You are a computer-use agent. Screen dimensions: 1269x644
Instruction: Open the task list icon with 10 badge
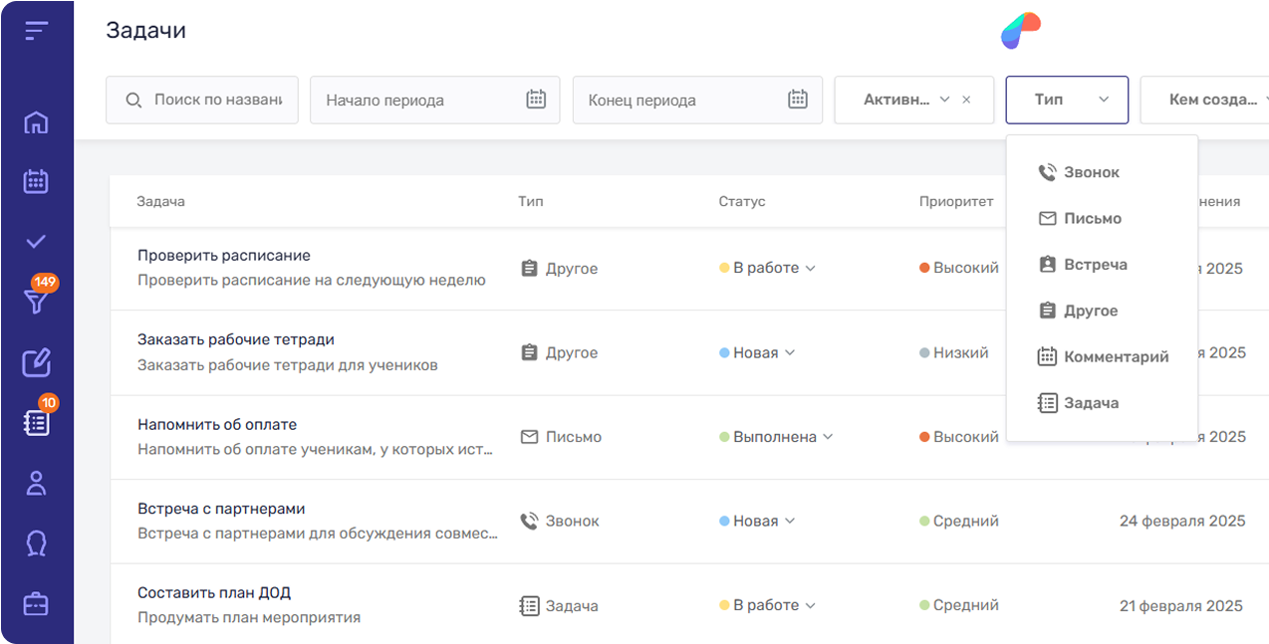pyautogui.click(x=36, y=423)
